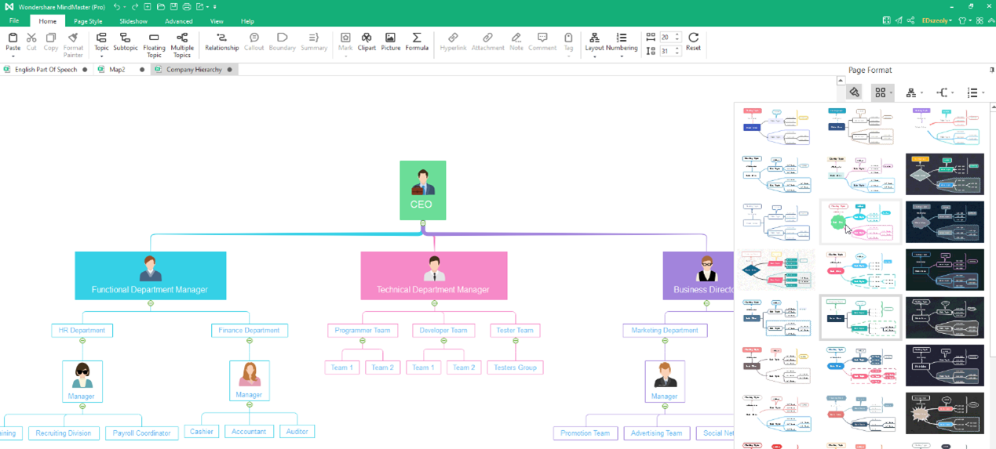Collapse the HR Department branch
The height and width of the screenshot is (449, 996).
[x=82, y=341]
